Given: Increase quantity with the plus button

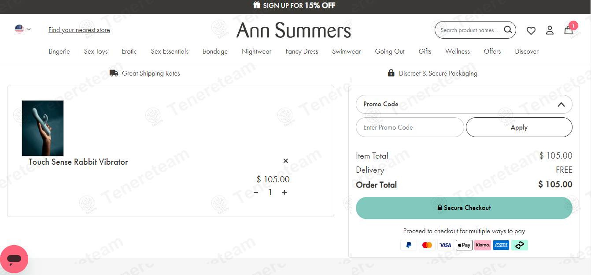Looking at the screenshot, I should (x=284, y=192).
